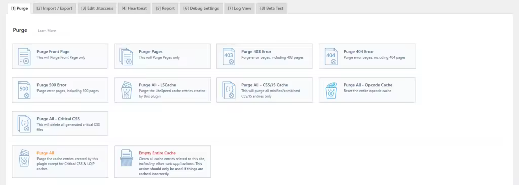This screenshot has width=519, height=185.
Task: Open the [5] Report tab
Action: 165,8
